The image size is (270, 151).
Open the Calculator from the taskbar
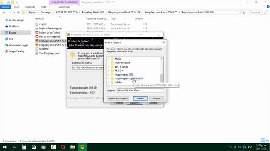coord(24,147)
